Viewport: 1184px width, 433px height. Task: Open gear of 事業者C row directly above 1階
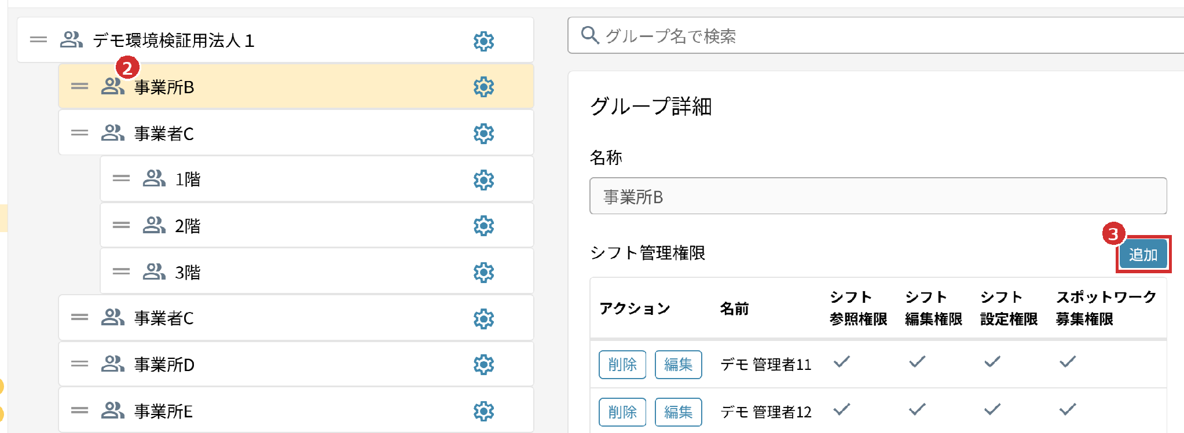tap(483, 134)
